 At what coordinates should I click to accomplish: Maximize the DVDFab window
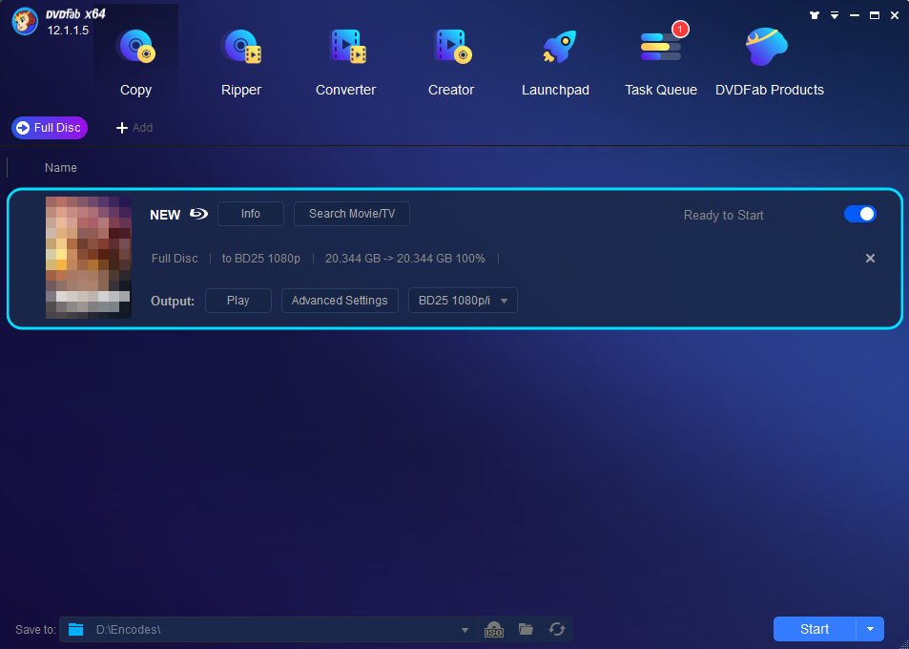(x=875, y=15)
